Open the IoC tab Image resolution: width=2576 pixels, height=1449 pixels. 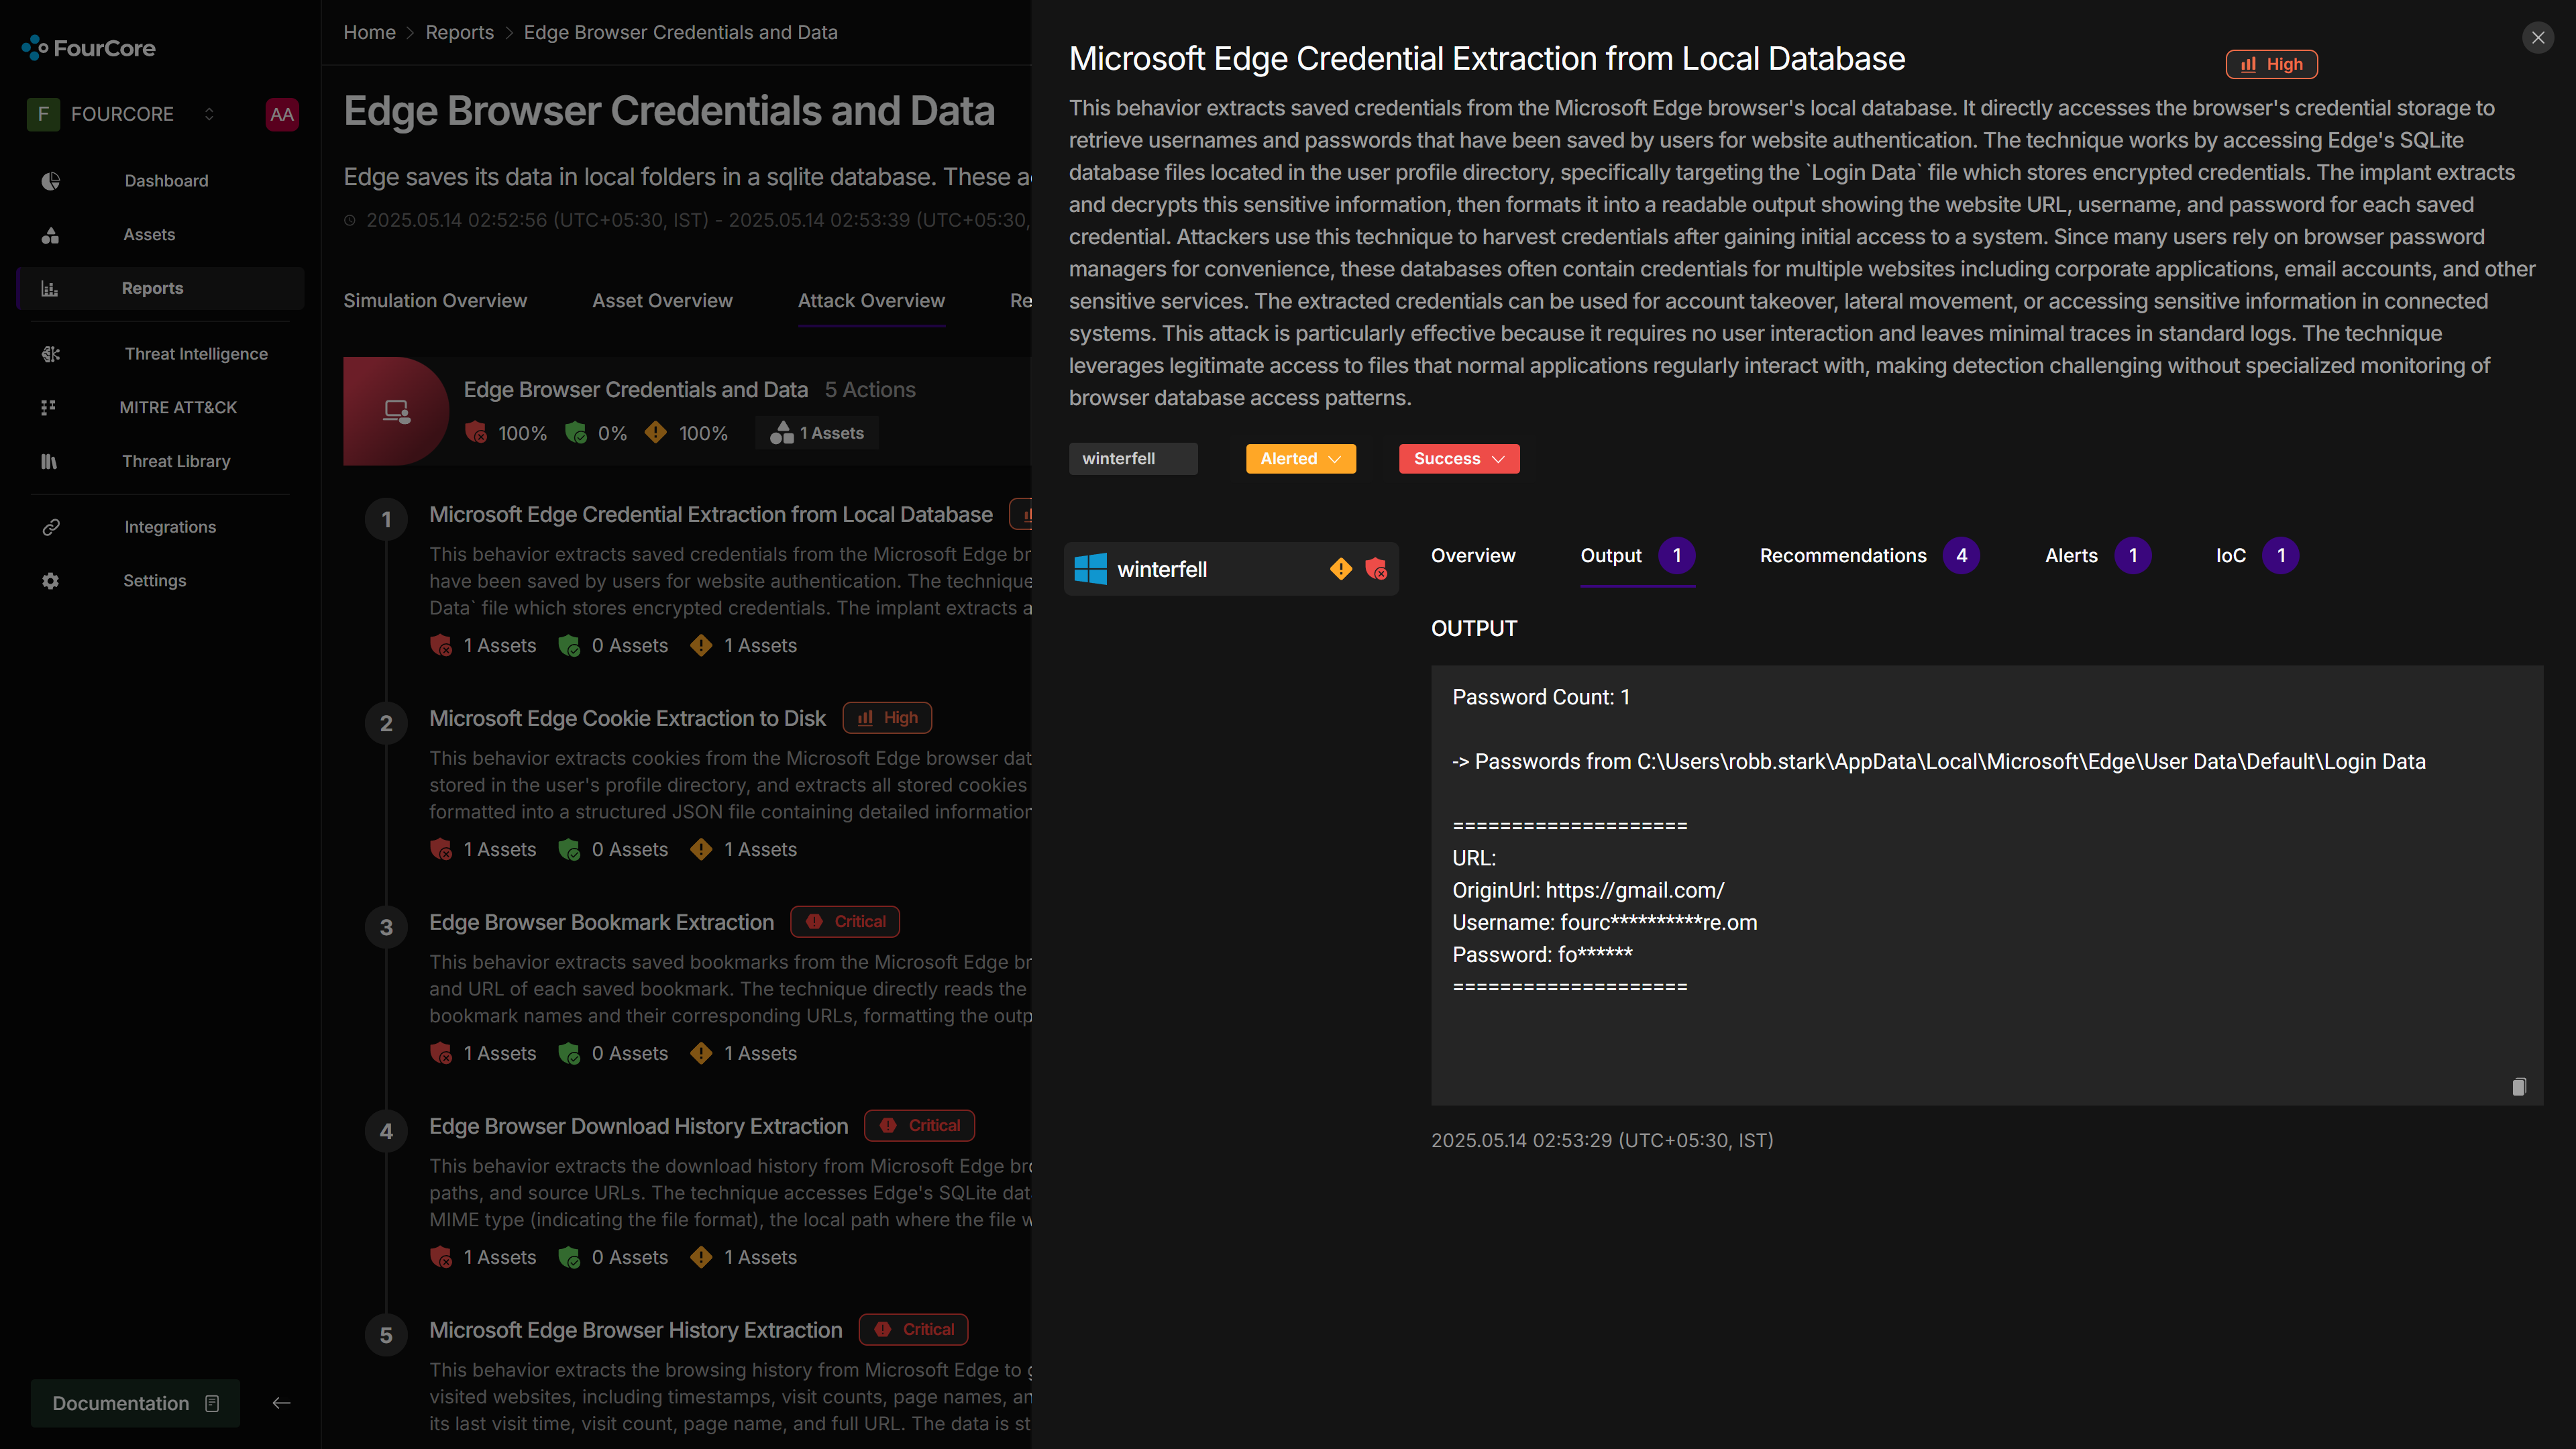2256,556
